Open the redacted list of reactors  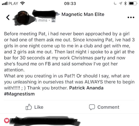coord(45,121)
